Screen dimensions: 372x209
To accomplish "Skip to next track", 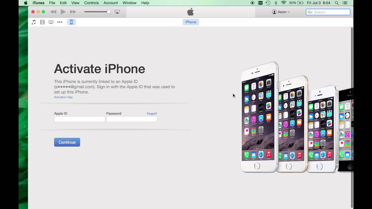I will pos(73,12).
